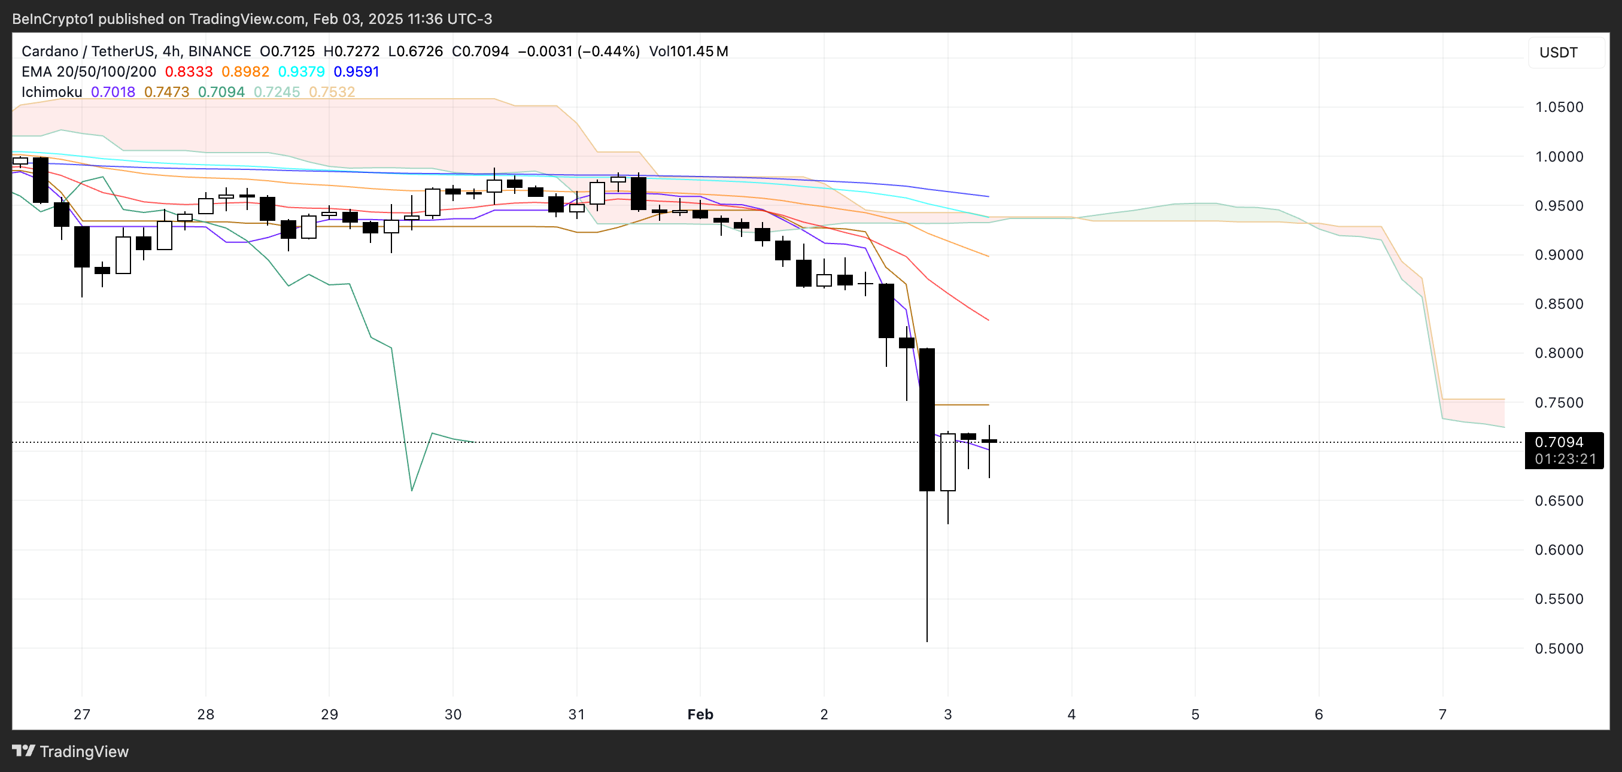This screenshot has width=1622, height=772.
Task: Click the current price label 0.7094 on axis
Action: tap(1559, 442)
